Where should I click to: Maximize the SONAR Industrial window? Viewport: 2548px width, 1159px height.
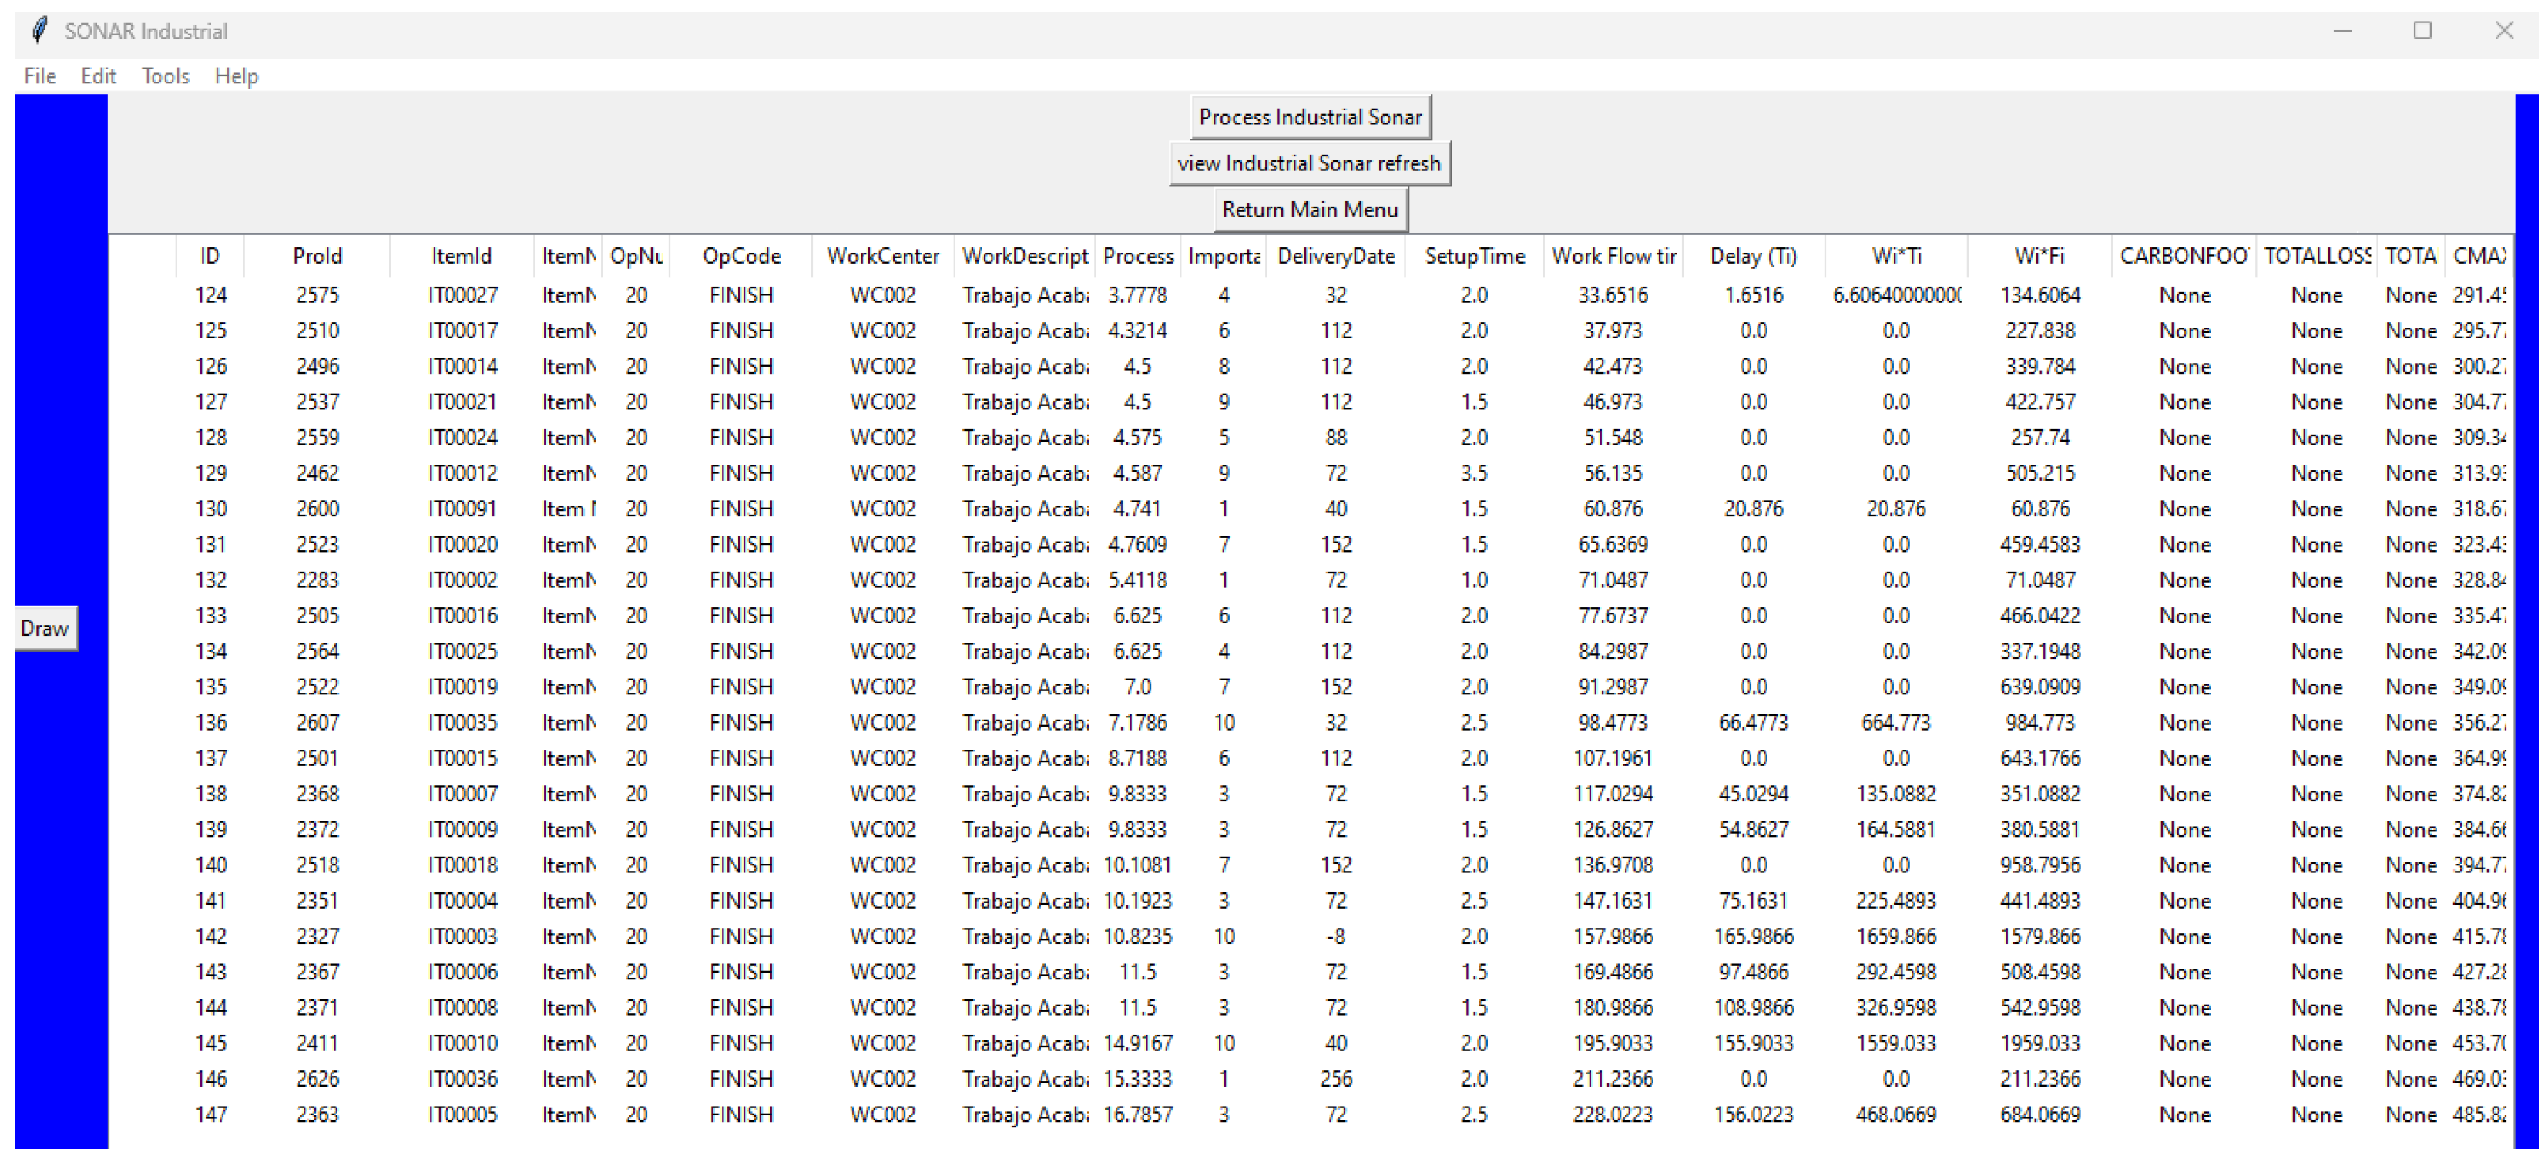click(x=2422, y=31)
